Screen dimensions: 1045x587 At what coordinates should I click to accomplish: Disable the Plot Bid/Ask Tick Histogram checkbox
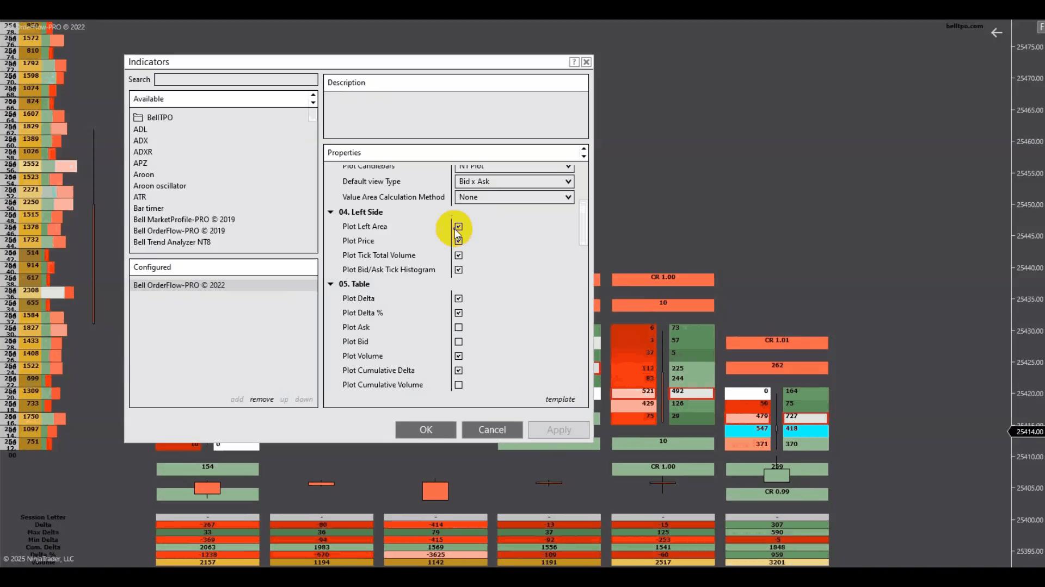458,270
